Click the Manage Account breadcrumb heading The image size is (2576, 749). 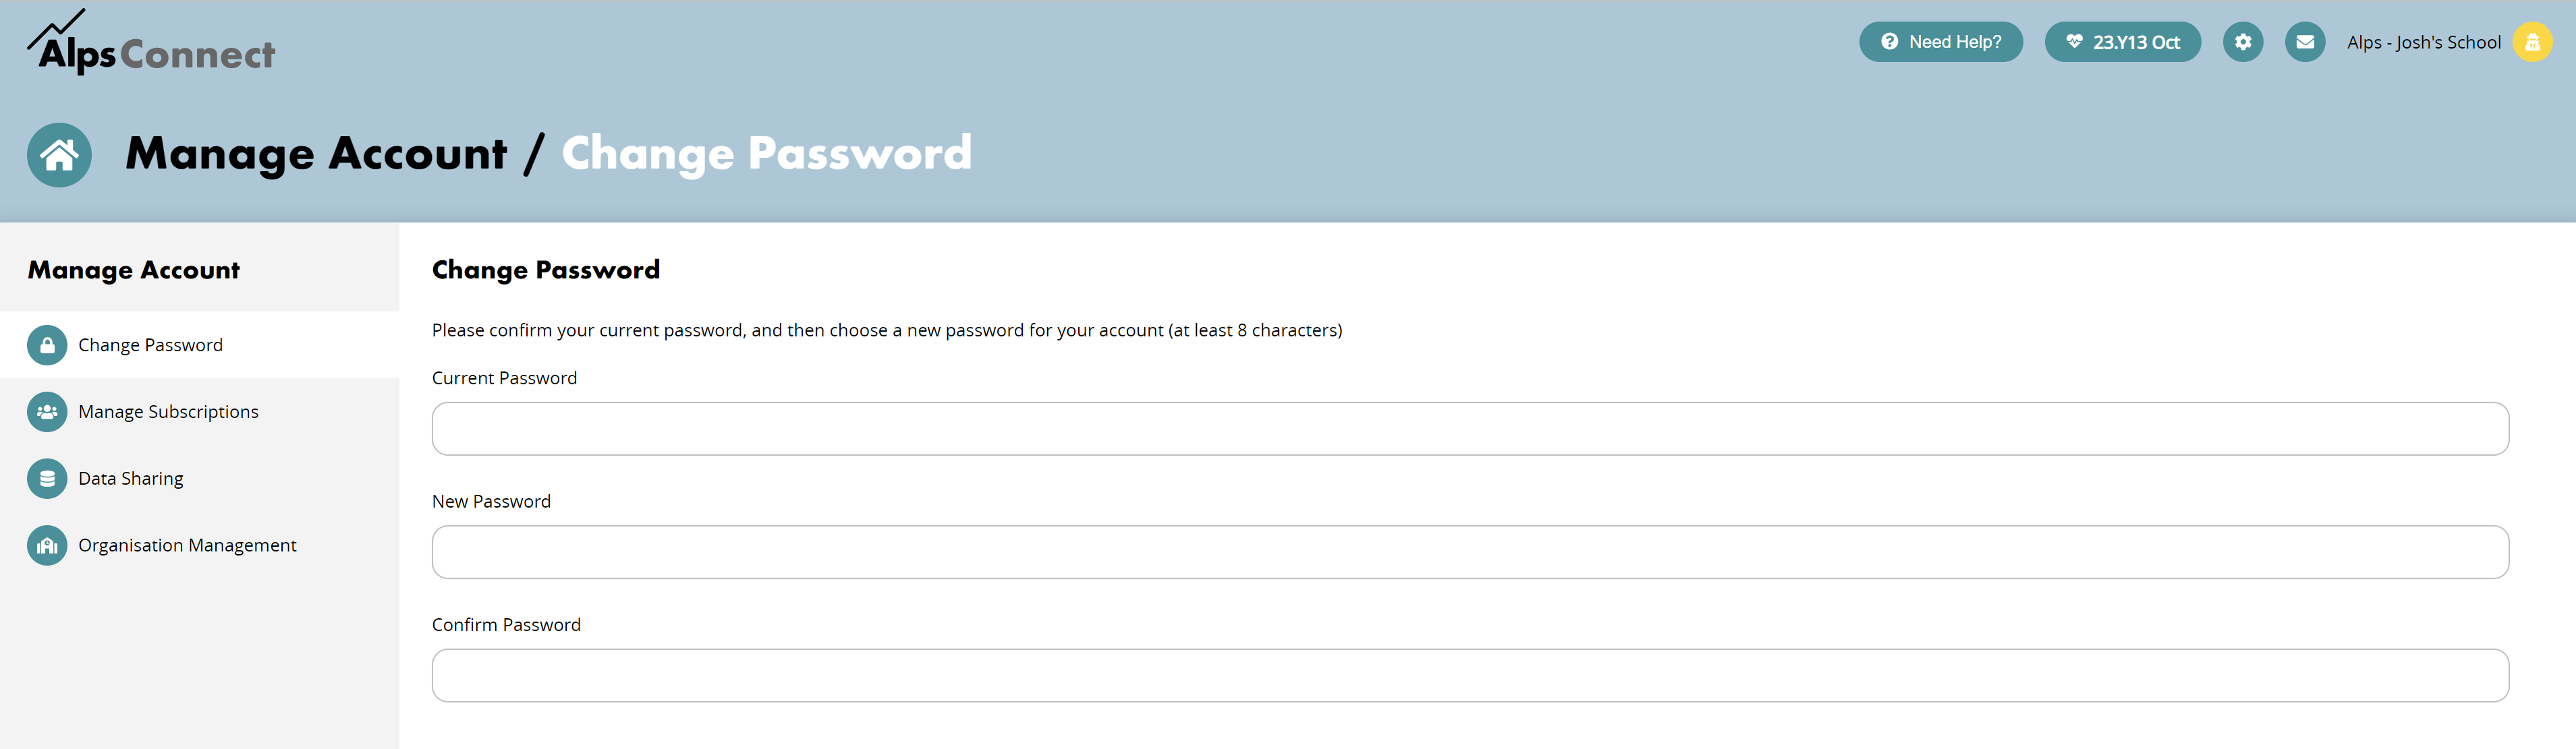tap(317, 154)
